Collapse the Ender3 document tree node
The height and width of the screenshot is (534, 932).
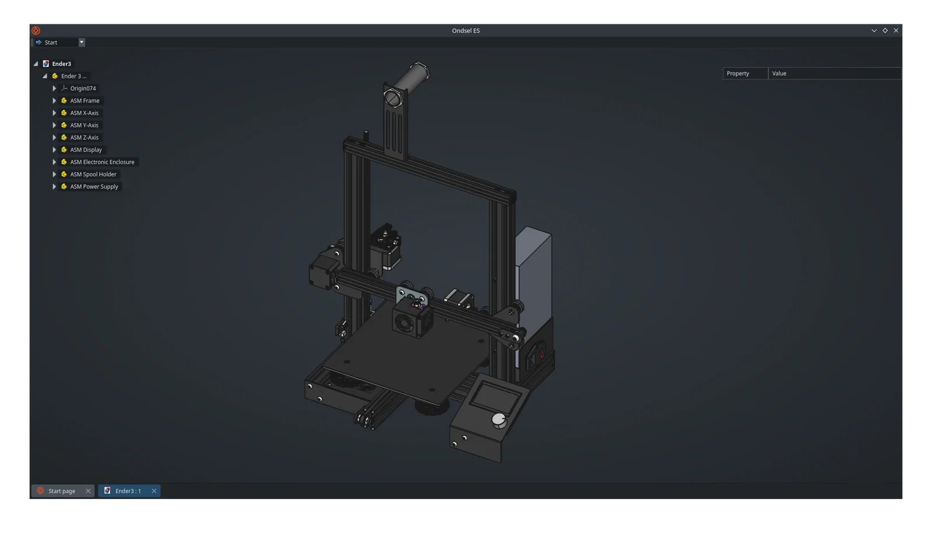[x=36, y=64]
